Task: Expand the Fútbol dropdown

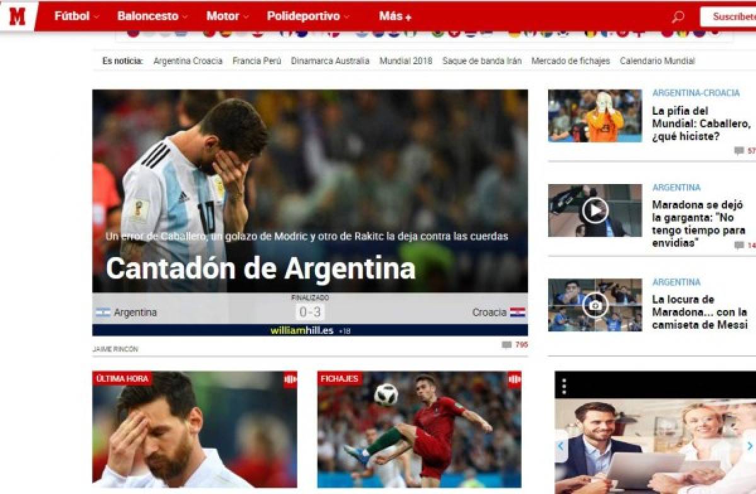Action: [x=74, y=16]
